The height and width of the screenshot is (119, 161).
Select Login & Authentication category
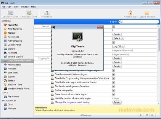coord(17,61)
